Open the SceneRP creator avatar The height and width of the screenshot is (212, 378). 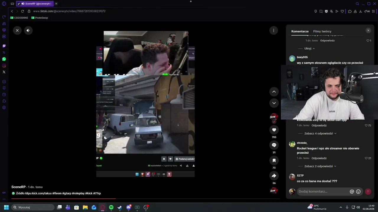(x=274, y=117)
